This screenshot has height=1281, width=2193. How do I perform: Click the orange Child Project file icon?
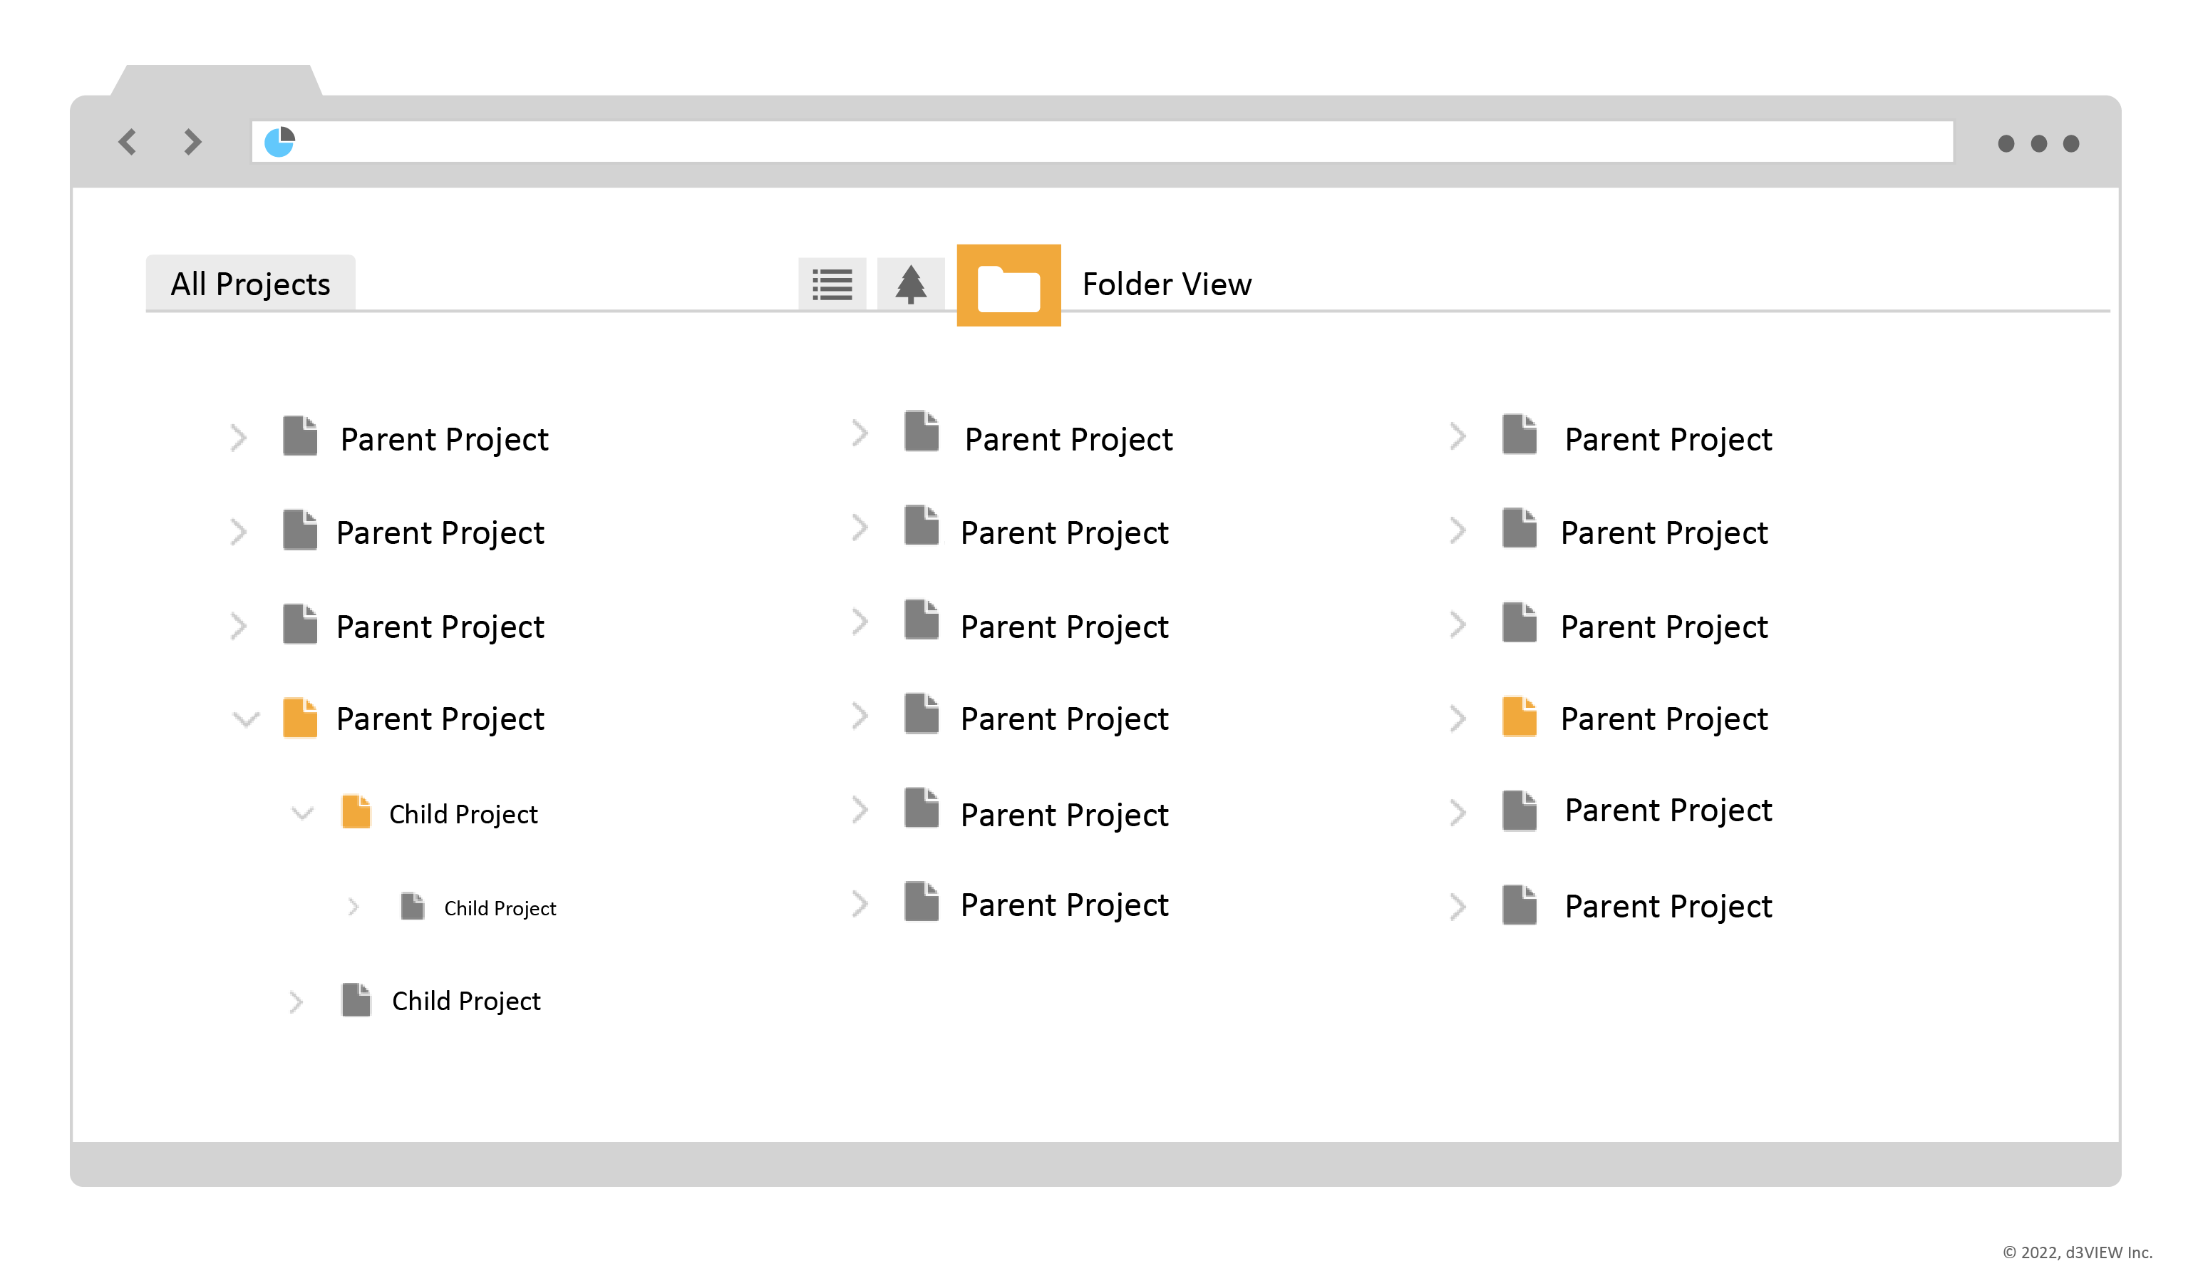pyautogui.click(x=356, y=812)
